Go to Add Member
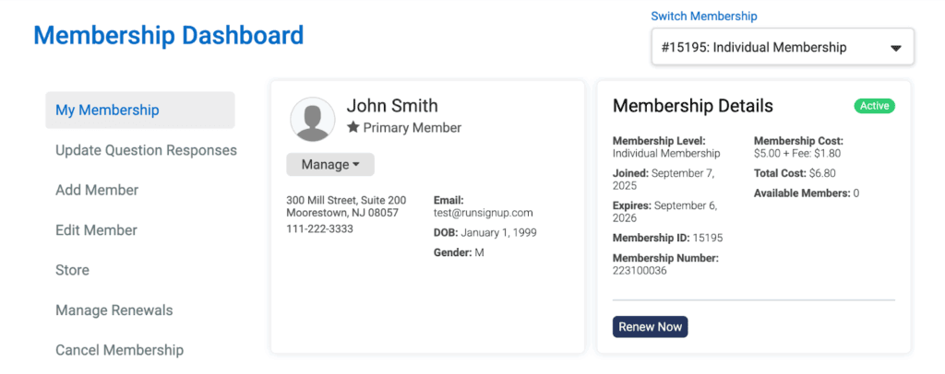945x374 pixels. [x=97, y=190]
